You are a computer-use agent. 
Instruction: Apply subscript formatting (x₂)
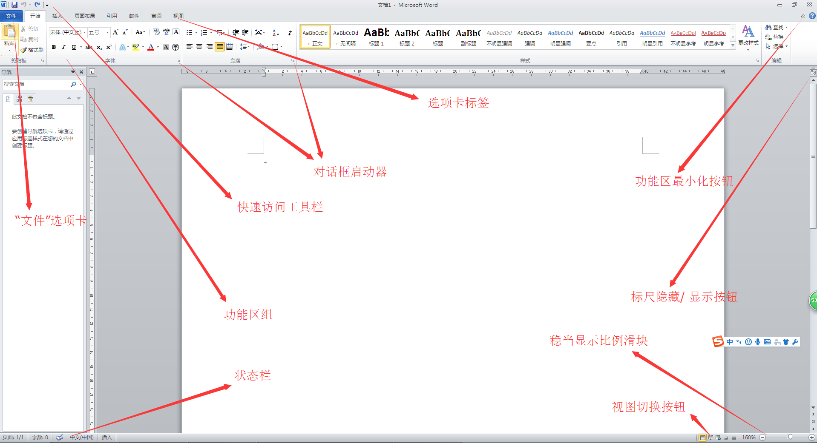99,47
